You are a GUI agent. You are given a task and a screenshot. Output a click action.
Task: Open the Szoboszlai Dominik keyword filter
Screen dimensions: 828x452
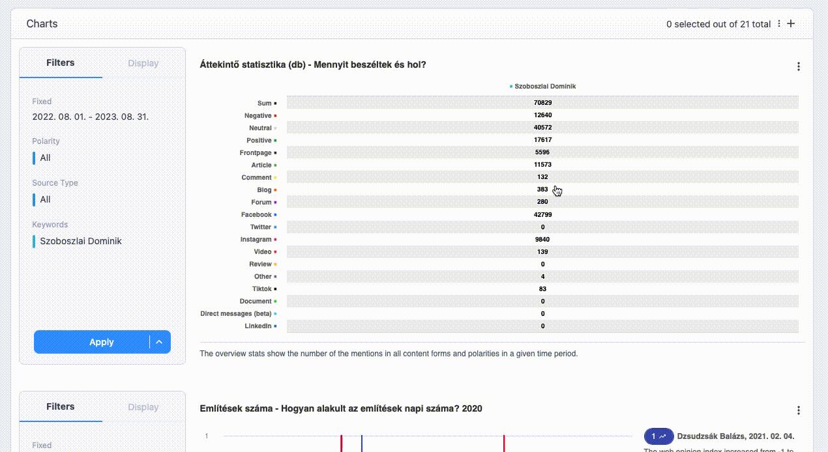tap(81, 241)
